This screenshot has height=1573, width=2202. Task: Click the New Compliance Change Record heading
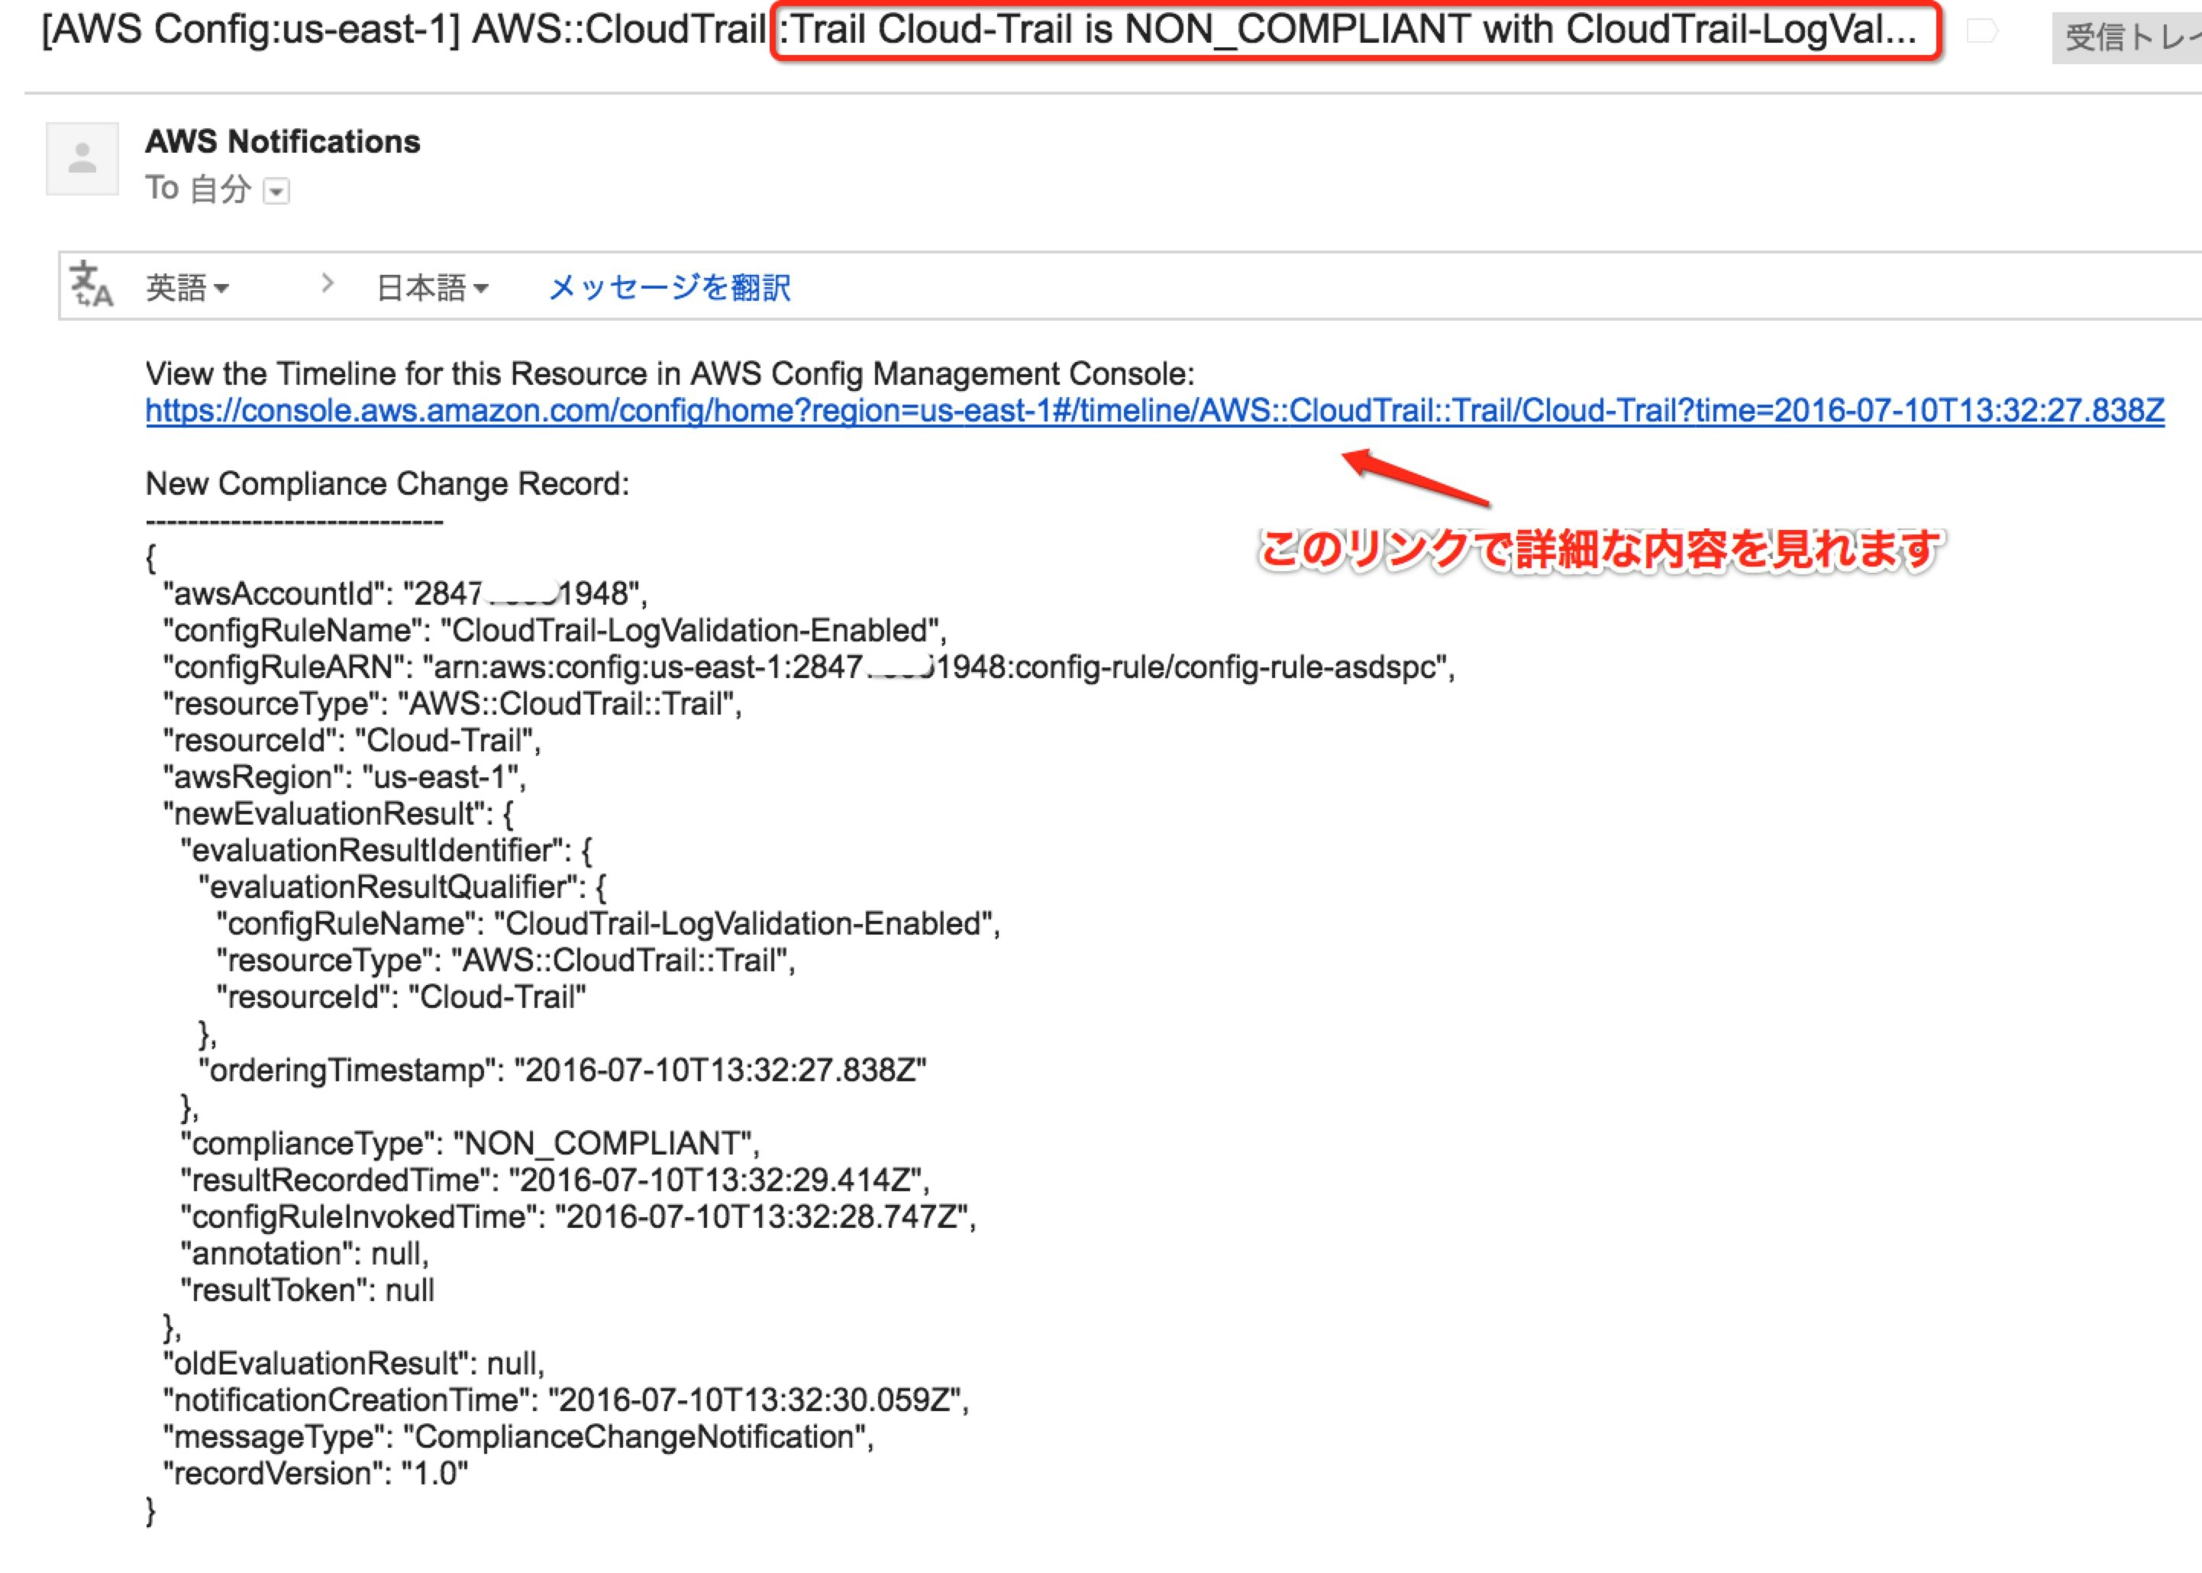pos(387,483)
